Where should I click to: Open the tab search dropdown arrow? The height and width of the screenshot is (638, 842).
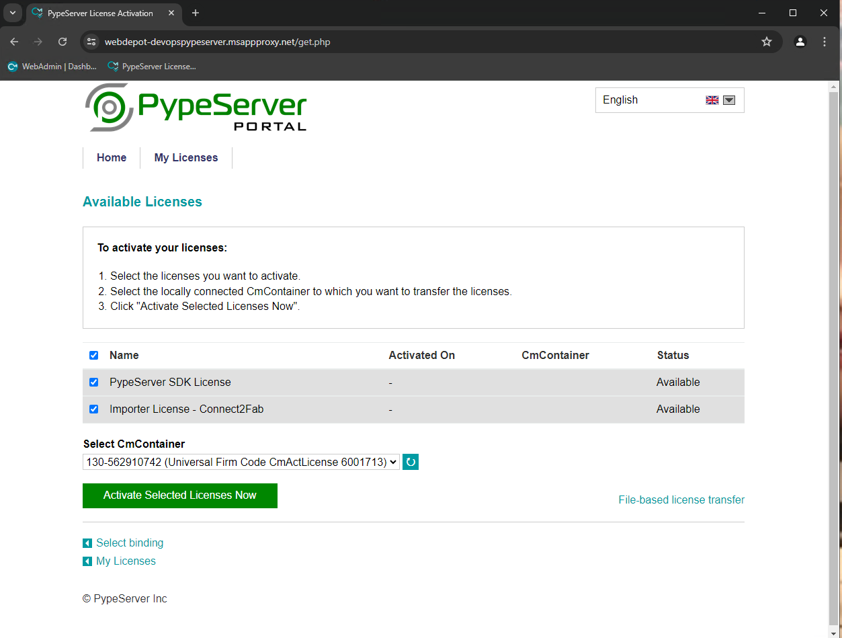click(x=12, y=13)
